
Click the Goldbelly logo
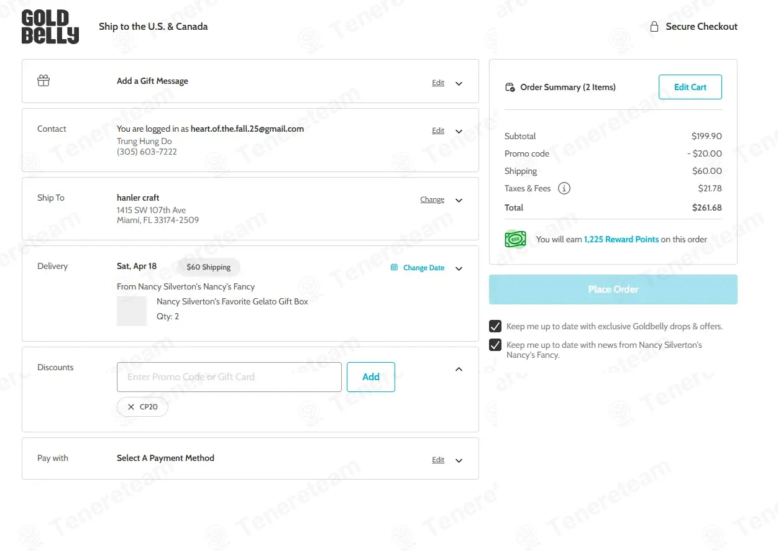coord(50,27)
